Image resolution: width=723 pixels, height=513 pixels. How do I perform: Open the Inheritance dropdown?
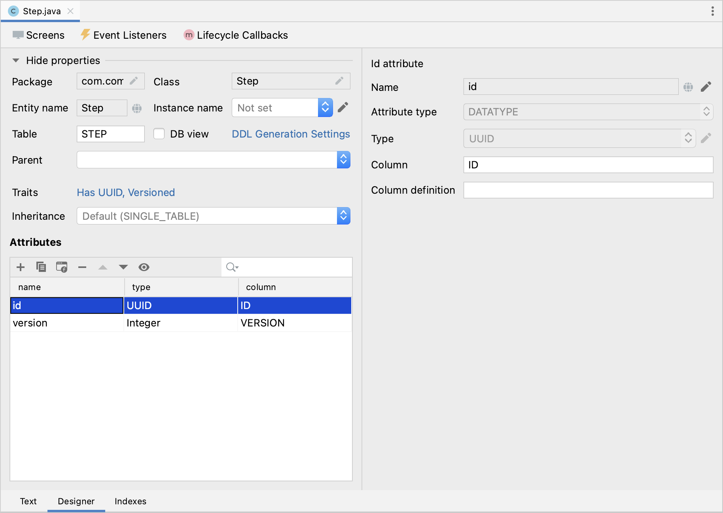[x=343, y=216]
